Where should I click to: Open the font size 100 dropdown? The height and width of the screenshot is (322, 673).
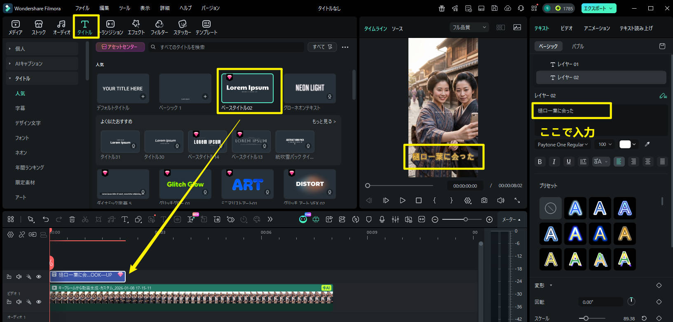pos(605,145)
